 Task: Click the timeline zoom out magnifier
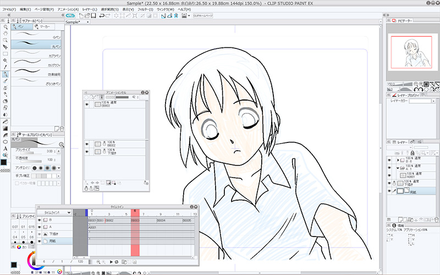97,262
